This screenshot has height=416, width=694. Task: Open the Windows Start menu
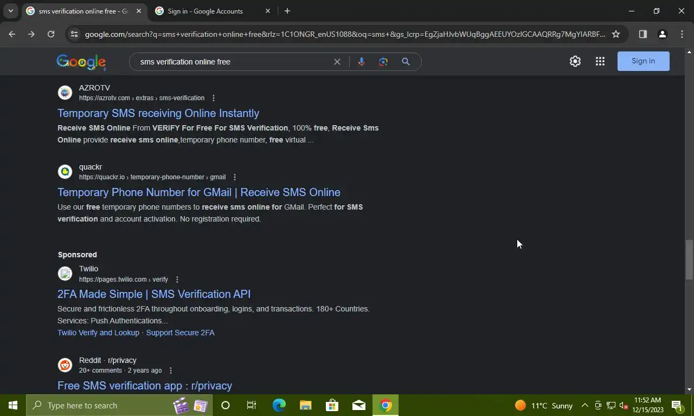[13, 405]
